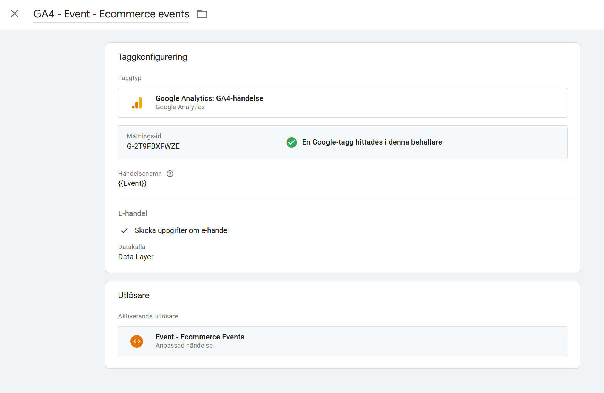The image size is (604, 393).
Task: Click the Taggtyp label
Action: 130,78
